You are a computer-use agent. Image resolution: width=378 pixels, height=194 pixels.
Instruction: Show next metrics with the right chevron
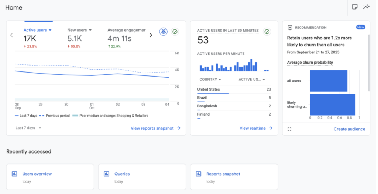coord(151,35)
